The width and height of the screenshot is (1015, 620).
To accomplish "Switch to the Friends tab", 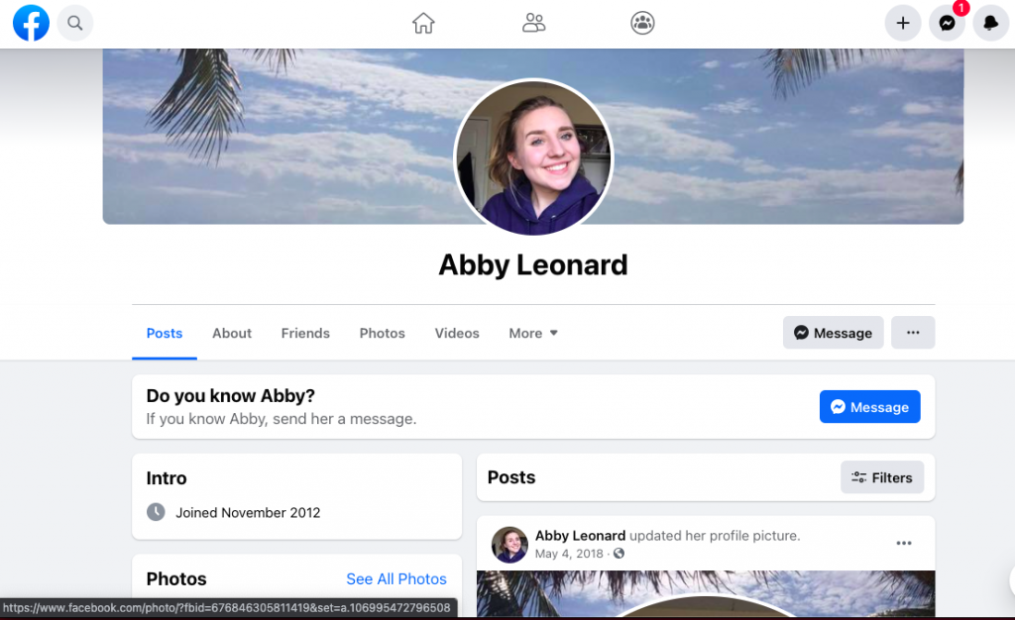I will [x=305, y=333].
